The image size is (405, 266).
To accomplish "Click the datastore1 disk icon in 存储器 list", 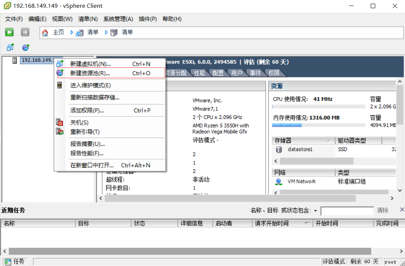I will [x=279, y=149].
